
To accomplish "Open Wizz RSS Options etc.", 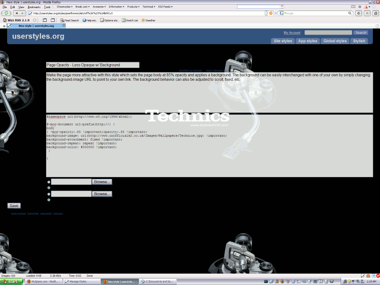I will [x=109, y=20].
